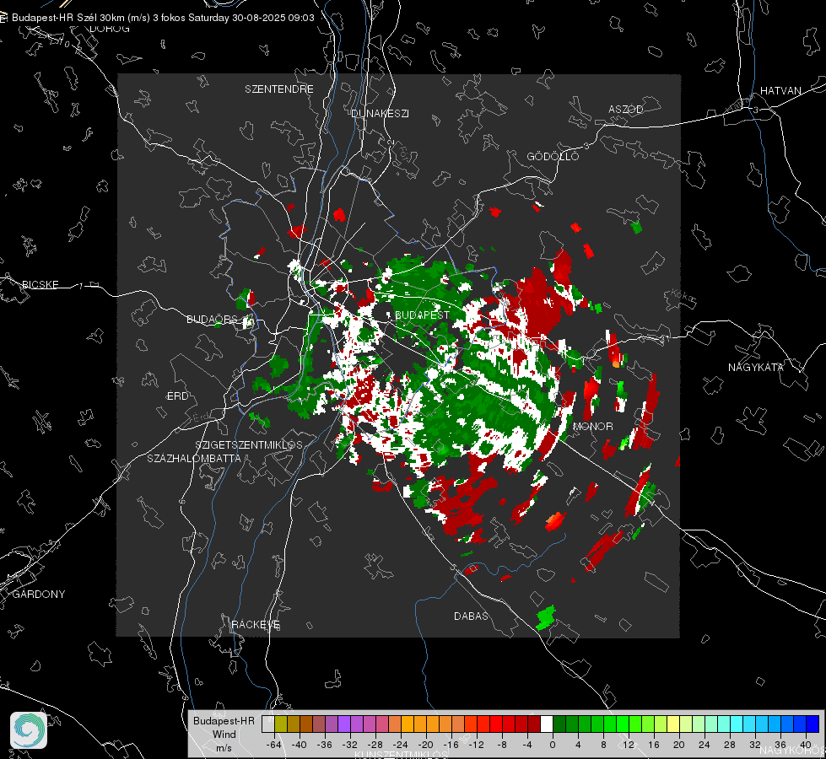The width and height of the screenshot is (826, 759).
Task: Pick the pale yellow legend swatch above 20
Action: tap(673, 724)
